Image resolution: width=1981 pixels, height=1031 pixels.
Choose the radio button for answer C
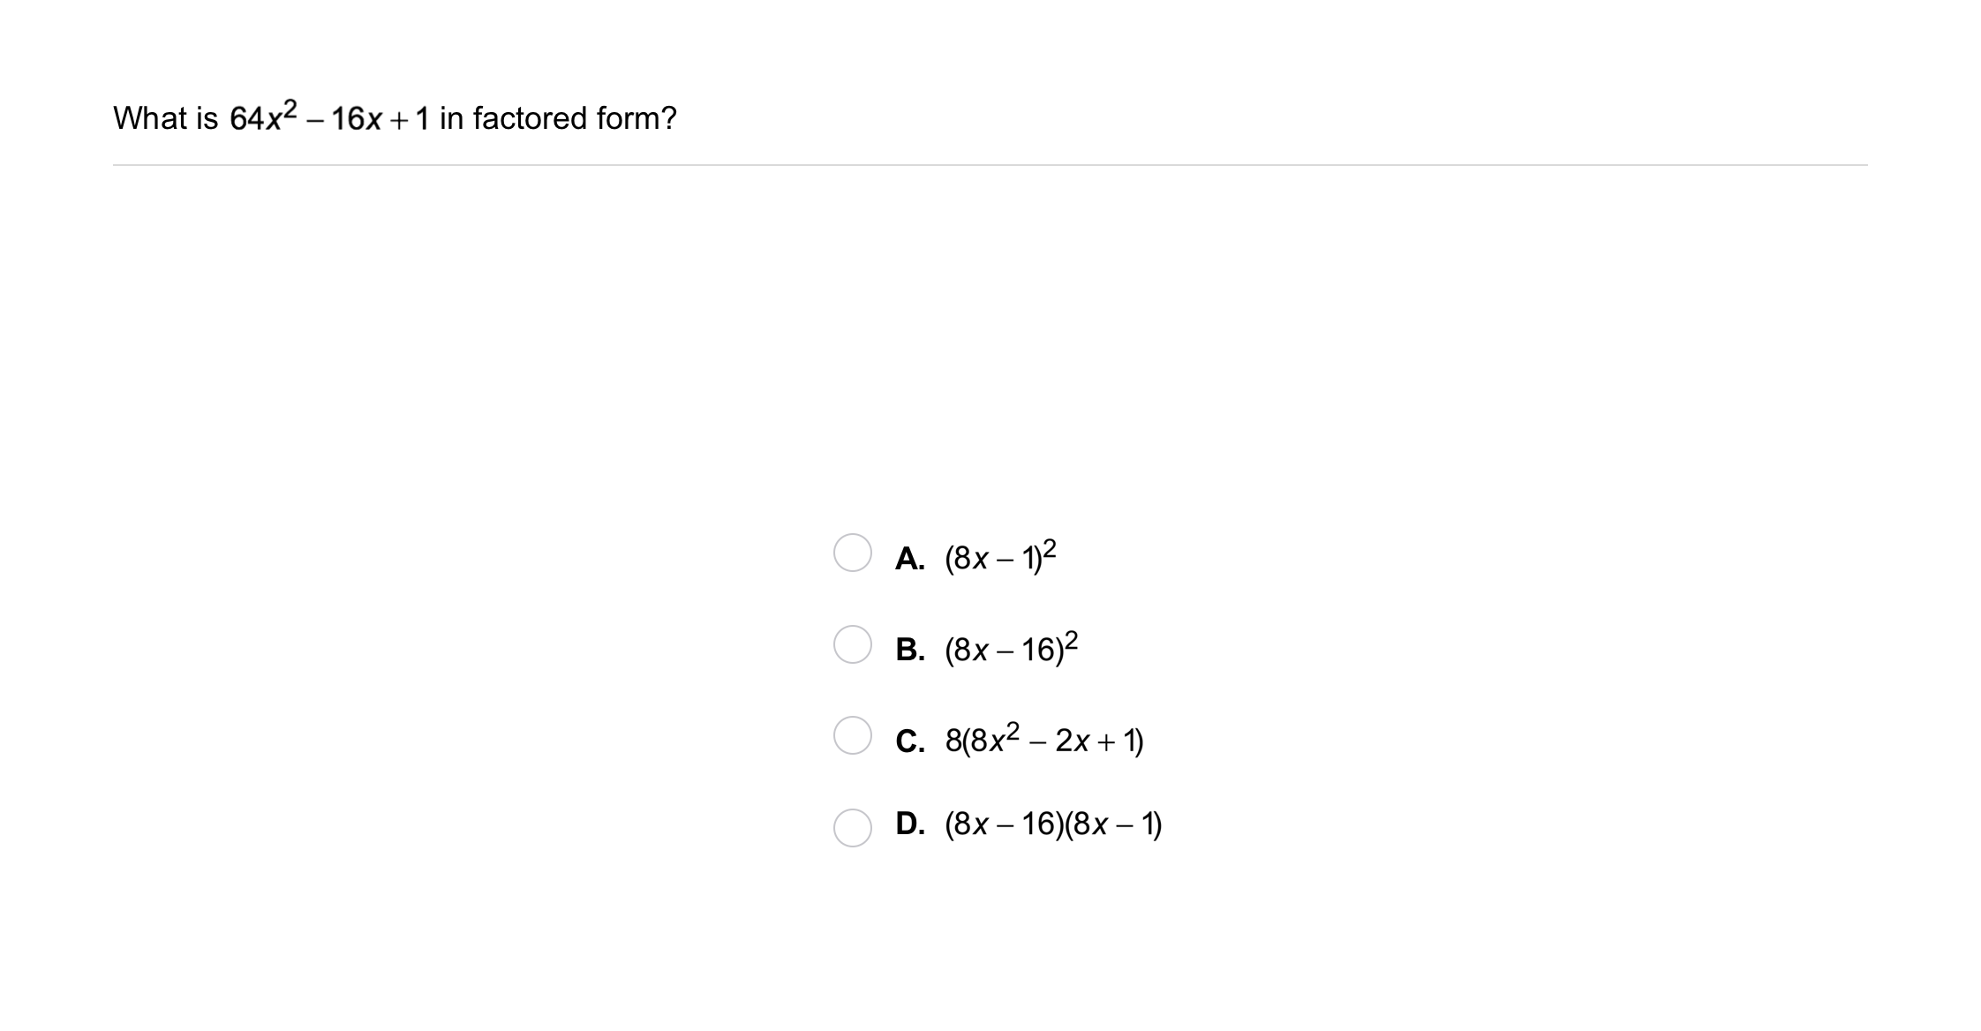852,735
